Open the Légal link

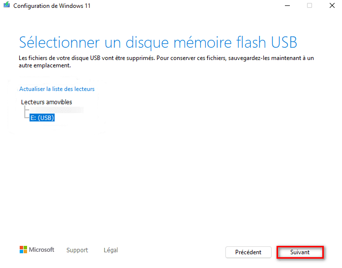[111, 250]
